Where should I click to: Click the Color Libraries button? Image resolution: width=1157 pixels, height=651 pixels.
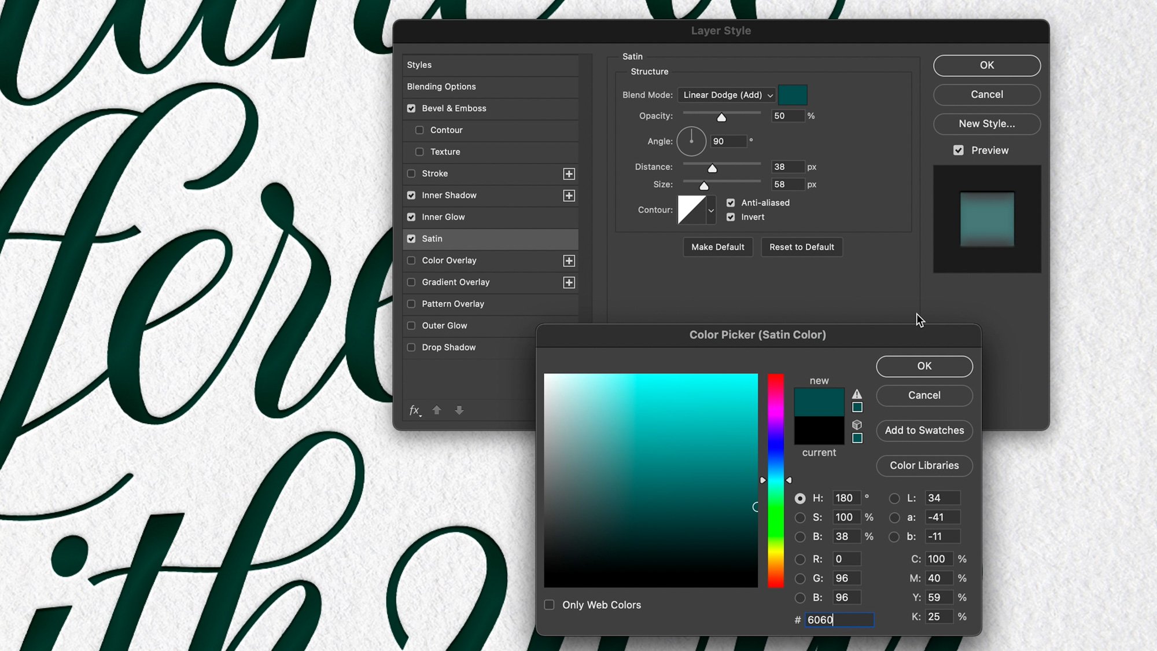924,466
